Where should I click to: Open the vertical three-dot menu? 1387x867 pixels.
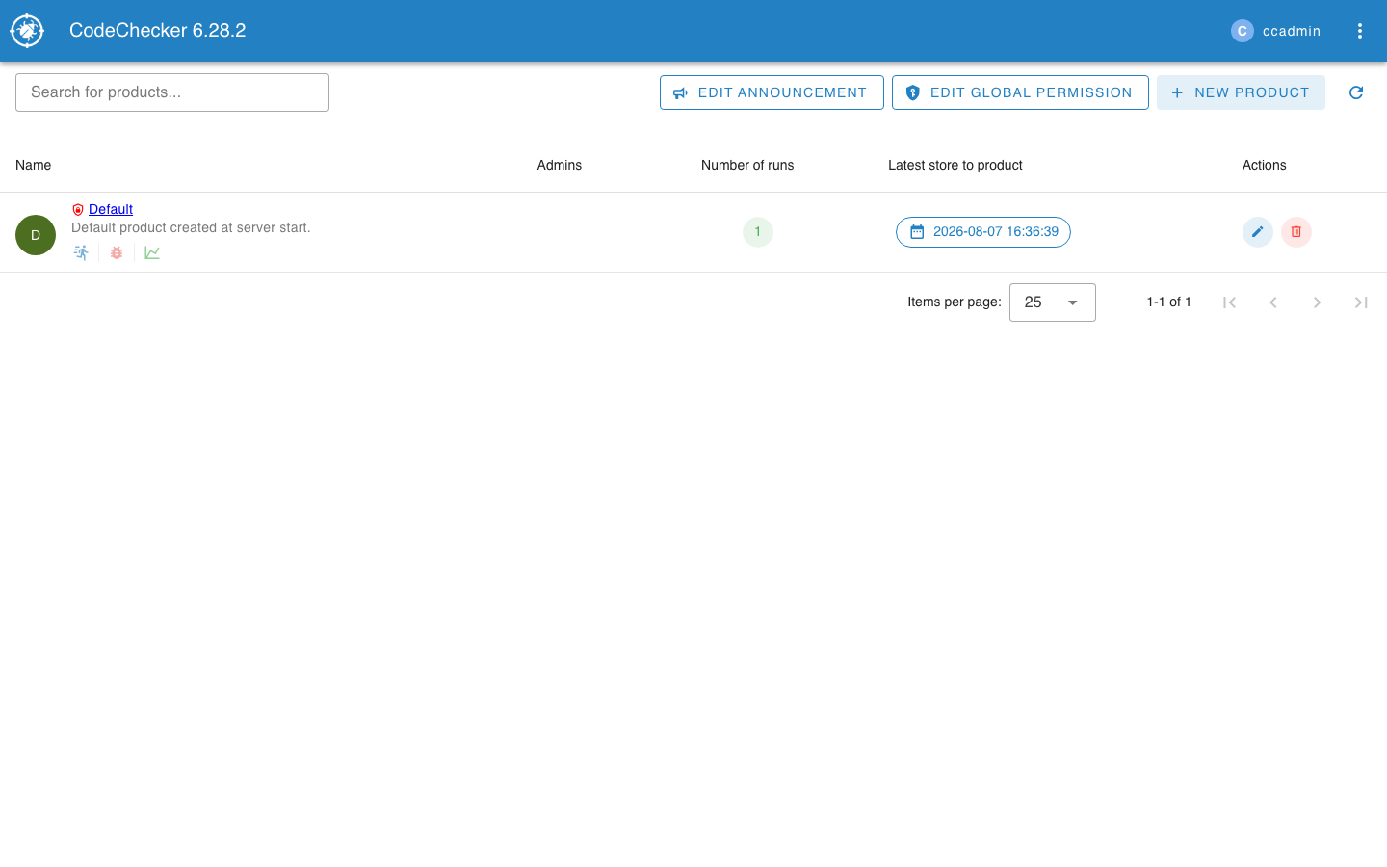coord(1360,31)
